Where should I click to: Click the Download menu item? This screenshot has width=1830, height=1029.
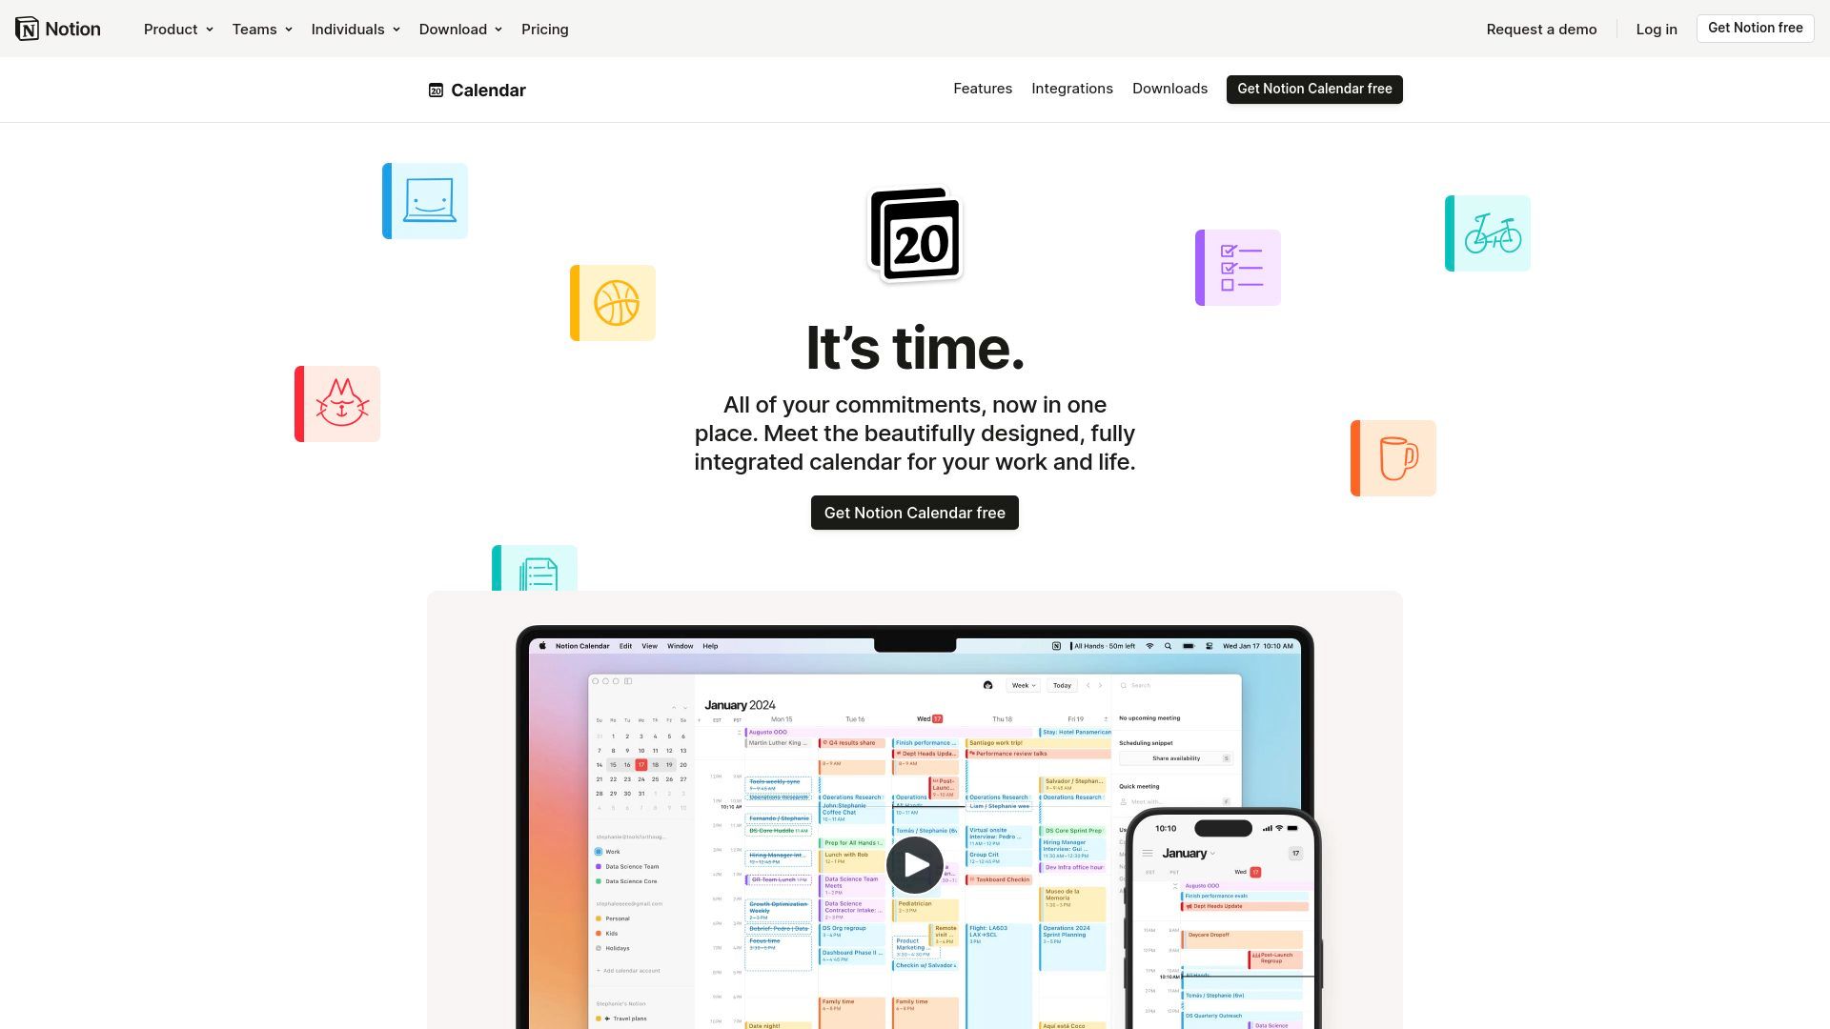pyautogui.click(x=453, y=28)
